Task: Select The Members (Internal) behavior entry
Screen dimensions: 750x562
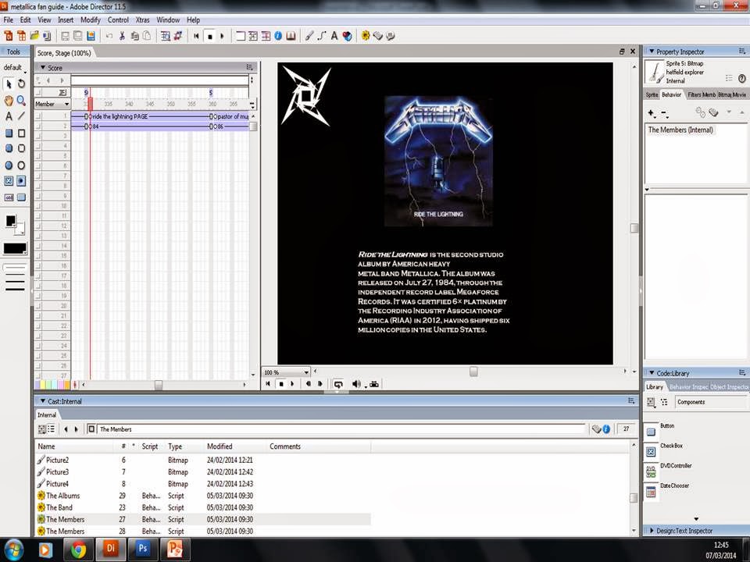Action: tap(680, 130)
